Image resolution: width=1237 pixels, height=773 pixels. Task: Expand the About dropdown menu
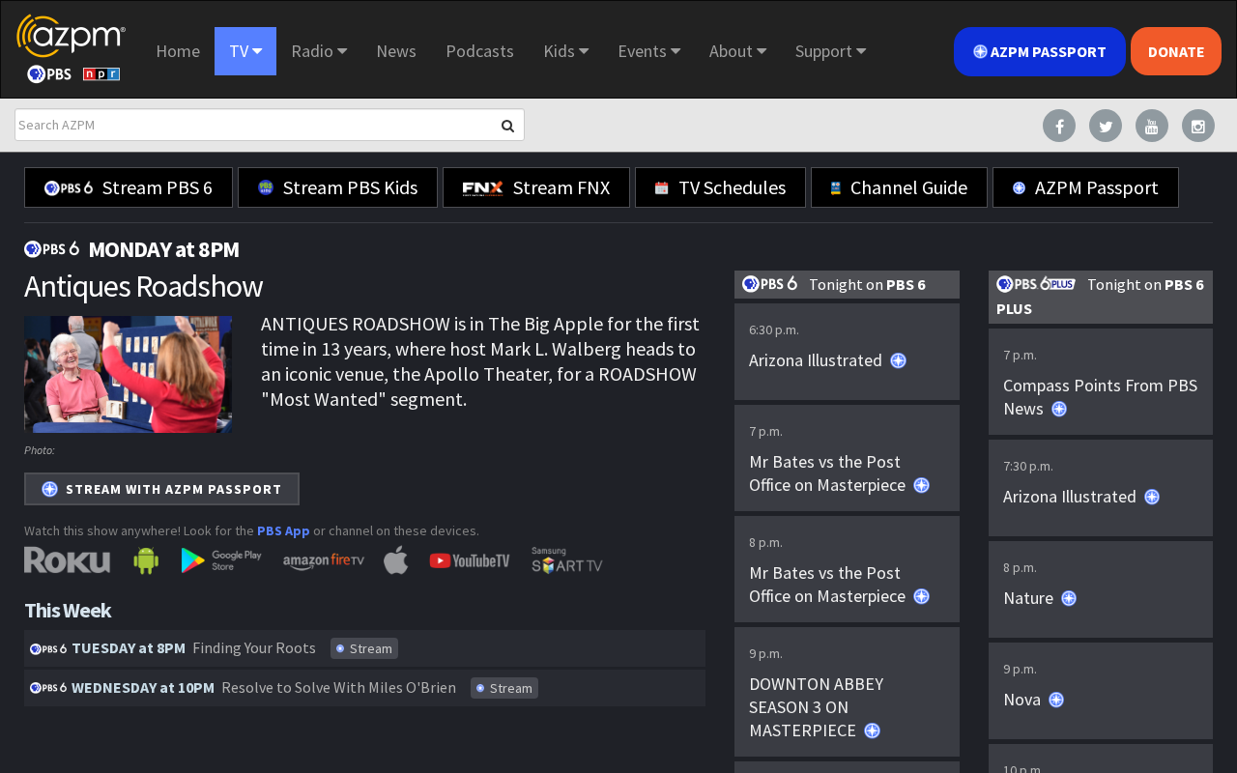737,51
